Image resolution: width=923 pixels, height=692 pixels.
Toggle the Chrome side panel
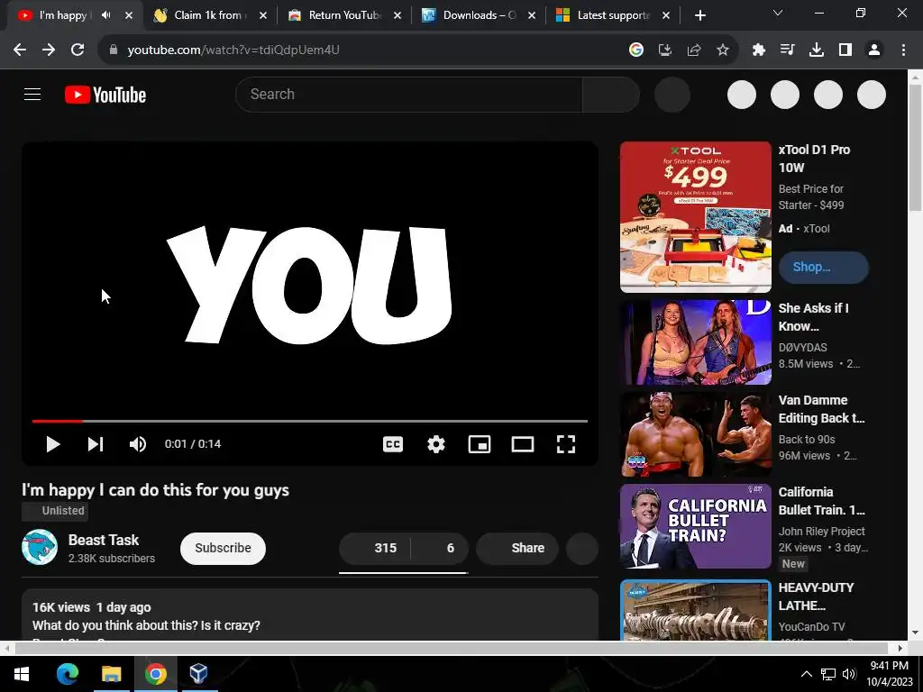tap(845, 50)
